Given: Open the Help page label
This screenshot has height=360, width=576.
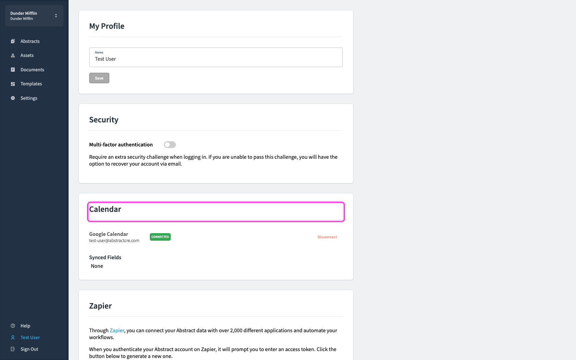Looking at the screenshot, I should [x=25, y=326].
